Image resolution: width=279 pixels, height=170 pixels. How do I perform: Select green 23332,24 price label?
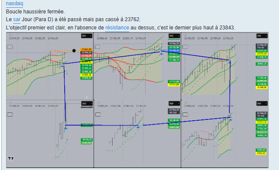coord(86,65)
